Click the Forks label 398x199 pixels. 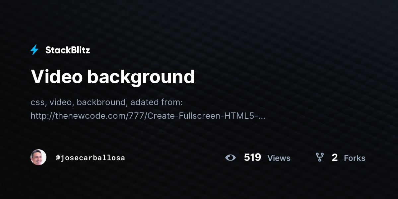pos(355,158)
